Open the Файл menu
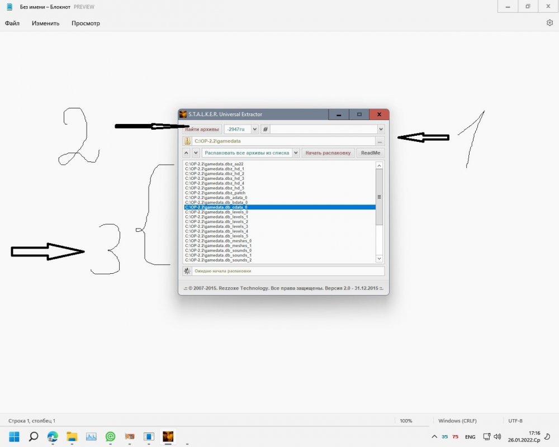The height and width of the screenshot is (447, 559). [x=12, y=23]
